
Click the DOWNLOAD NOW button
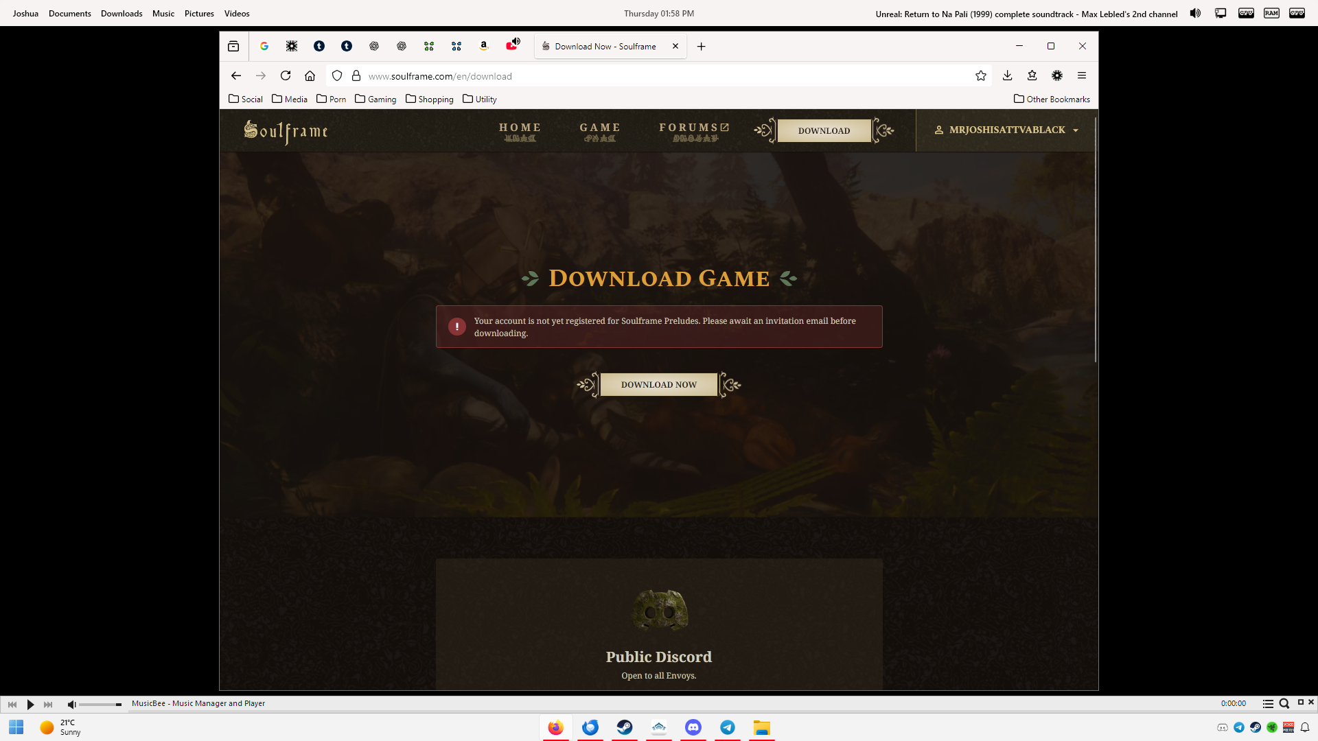pos(659,384)
